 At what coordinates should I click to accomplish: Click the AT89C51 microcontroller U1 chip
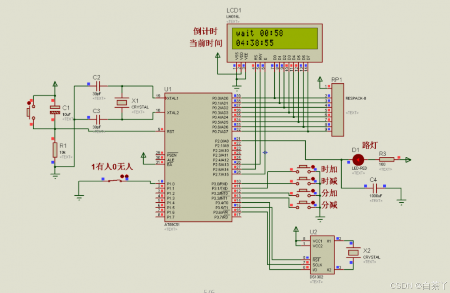tap(198, 157)
